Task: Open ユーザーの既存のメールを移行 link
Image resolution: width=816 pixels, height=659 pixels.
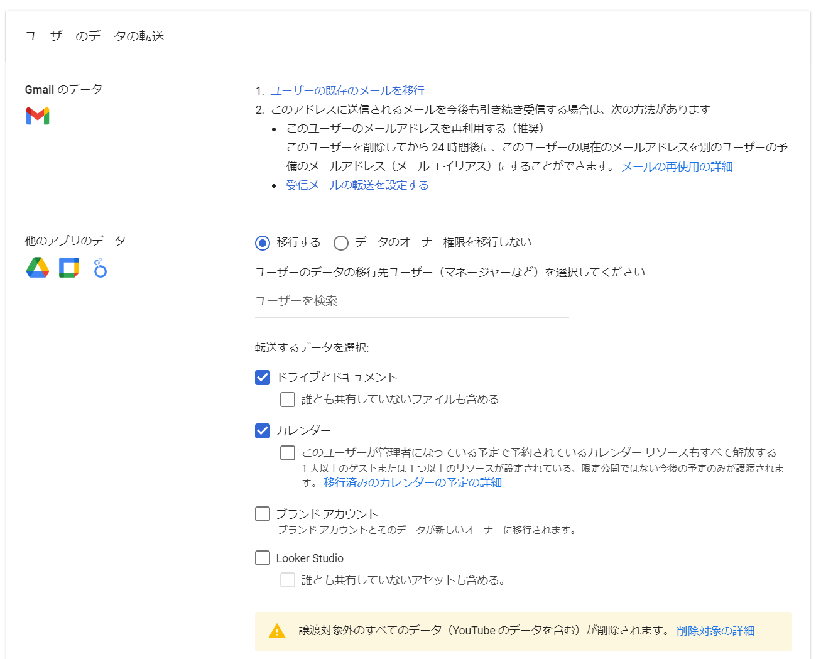Action: click(347, 91)
